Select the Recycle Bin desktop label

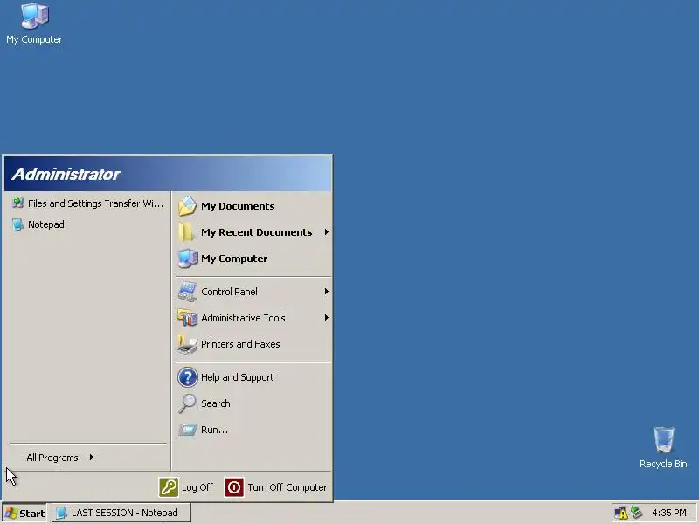663,464
